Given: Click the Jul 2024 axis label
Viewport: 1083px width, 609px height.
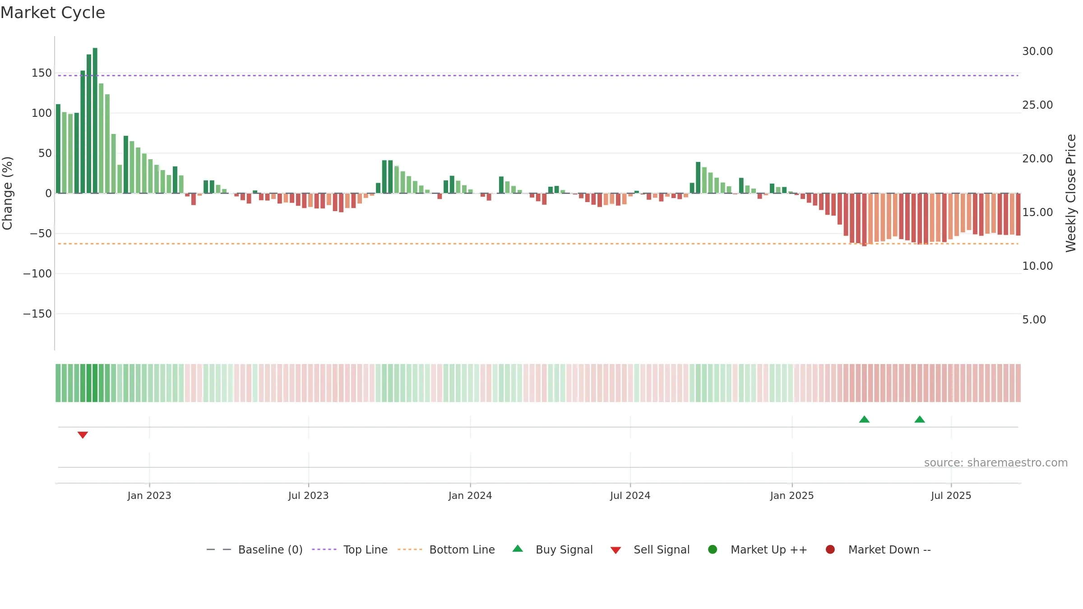Looking at the screenshot, I should point(630,495).
